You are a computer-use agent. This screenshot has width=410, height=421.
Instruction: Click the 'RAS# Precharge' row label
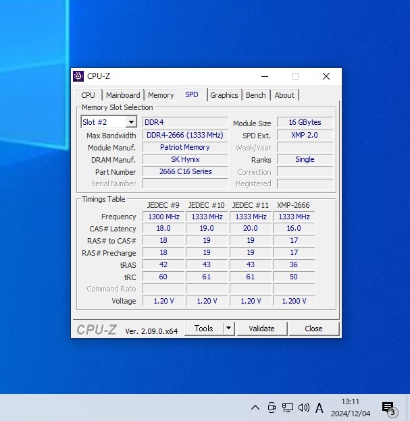coord(109,253)
